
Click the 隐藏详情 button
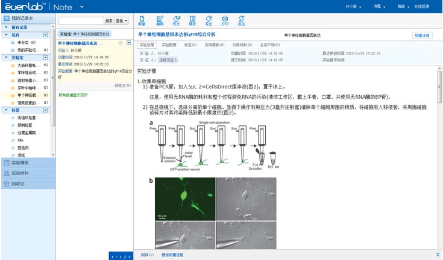(x=421, y=36)
